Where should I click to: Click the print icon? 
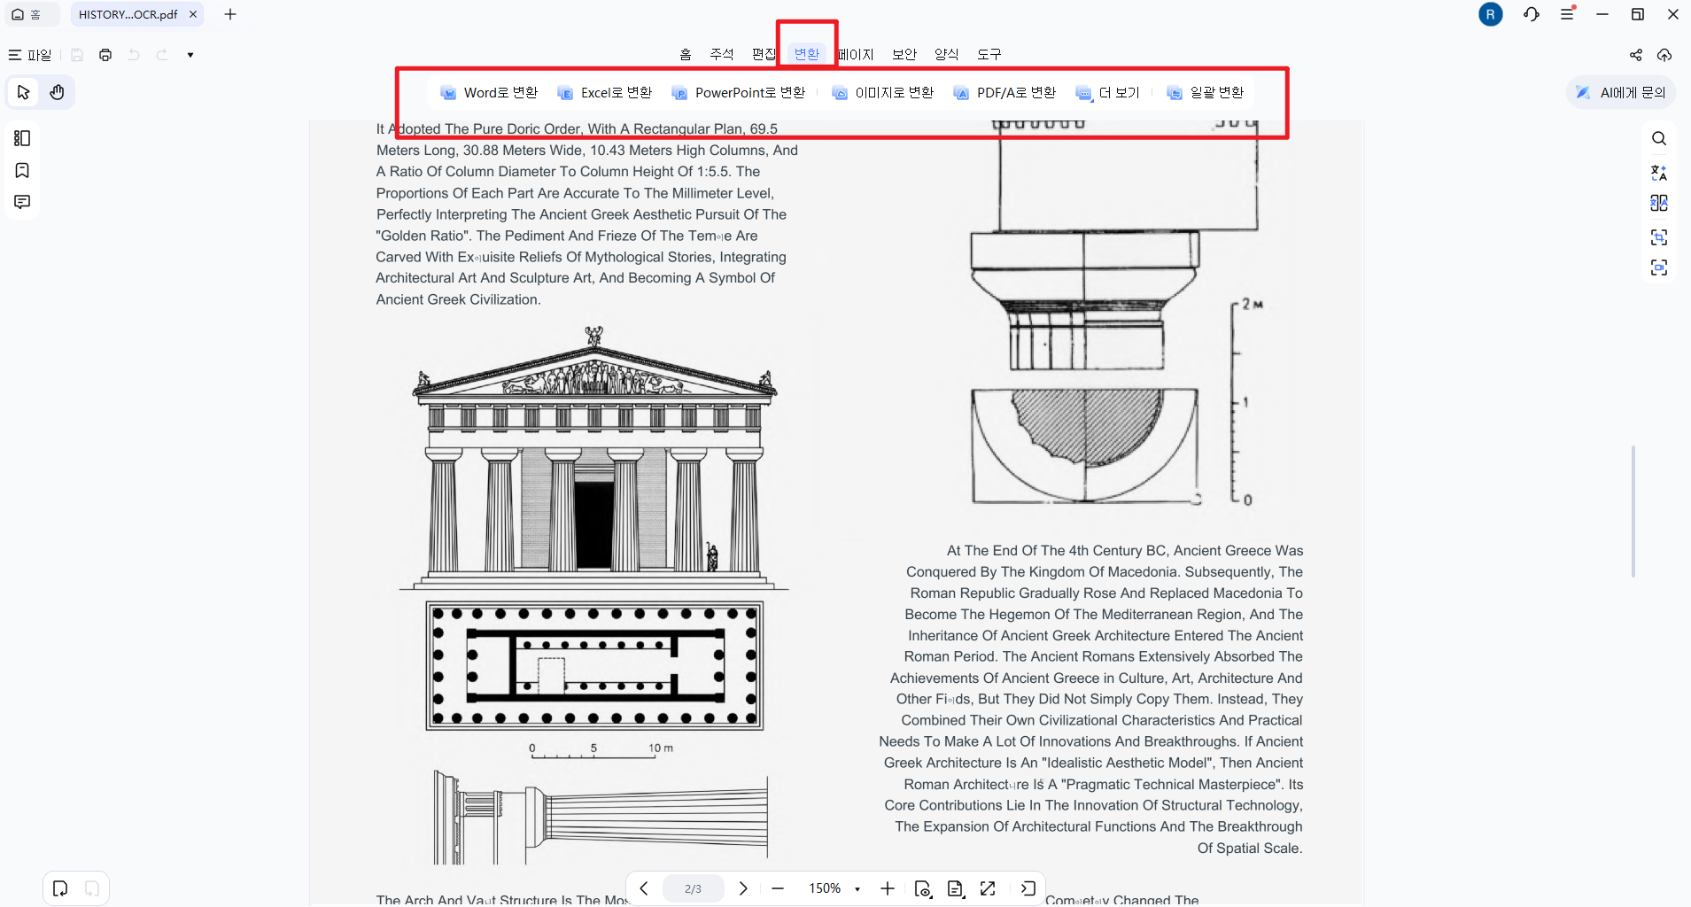point(105,55)
